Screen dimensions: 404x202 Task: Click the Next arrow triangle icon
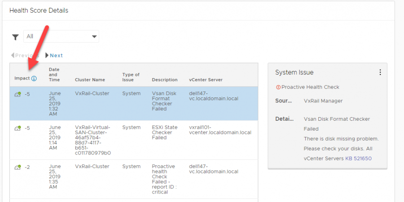47,55
